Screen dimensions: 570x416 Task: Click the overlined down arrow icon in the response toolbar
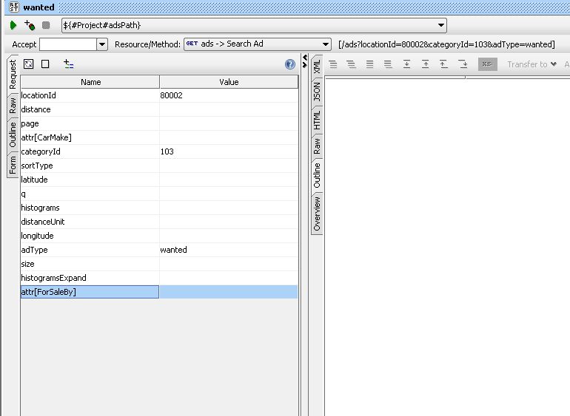[x=463, y=64]
